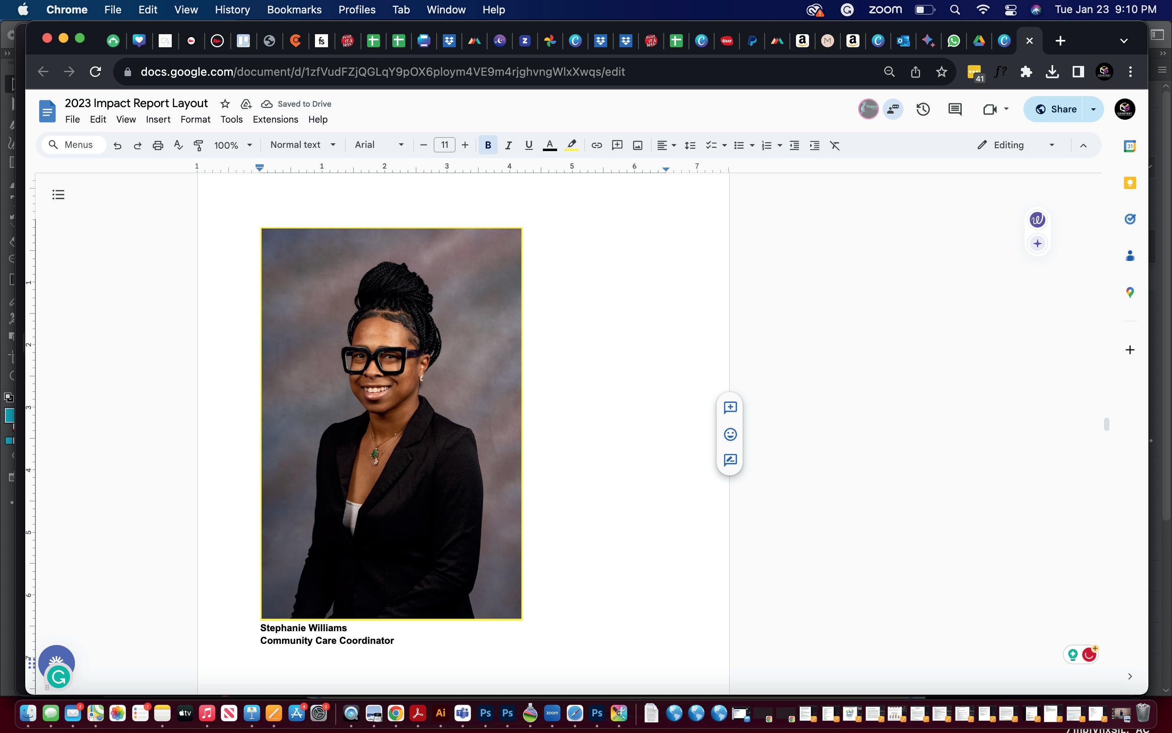This screenshot has height=733, width=1172.
Task: Open version history clock icon
Action: pyautogui.click(x=923, y=109)
